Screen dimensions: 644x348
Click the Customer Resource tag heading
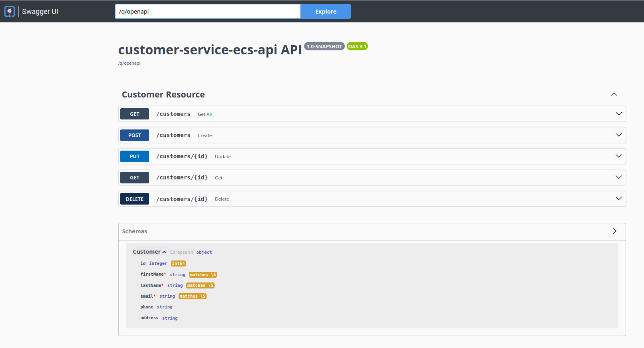[x=163, y=95]
